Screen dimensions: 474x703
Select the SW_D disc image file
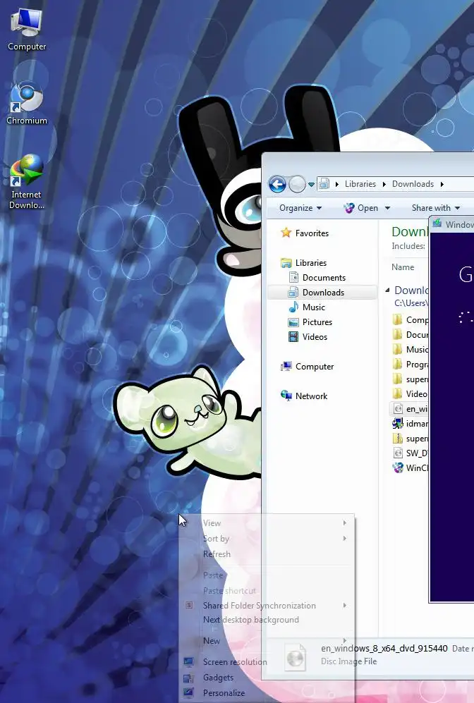(411, 453)
